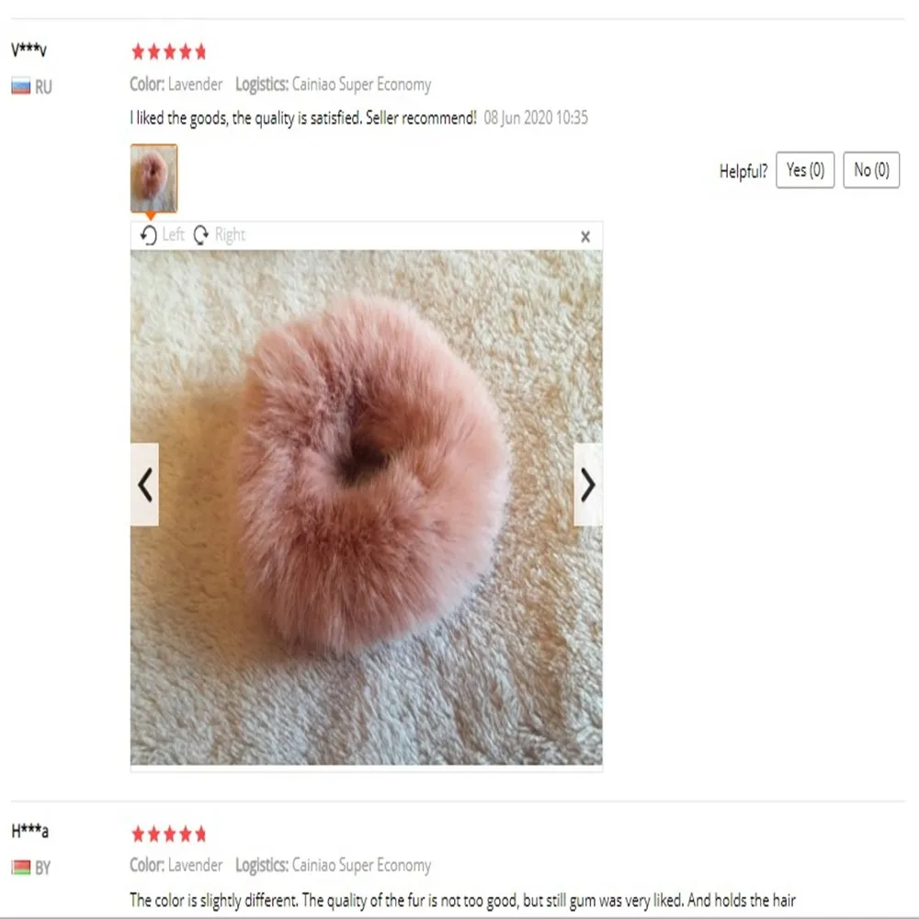Image resolution: width=919 pixels, height=919 pixels.
Task: Click the review date 08 Jun 2020
Action: click(x=536, y=118)
